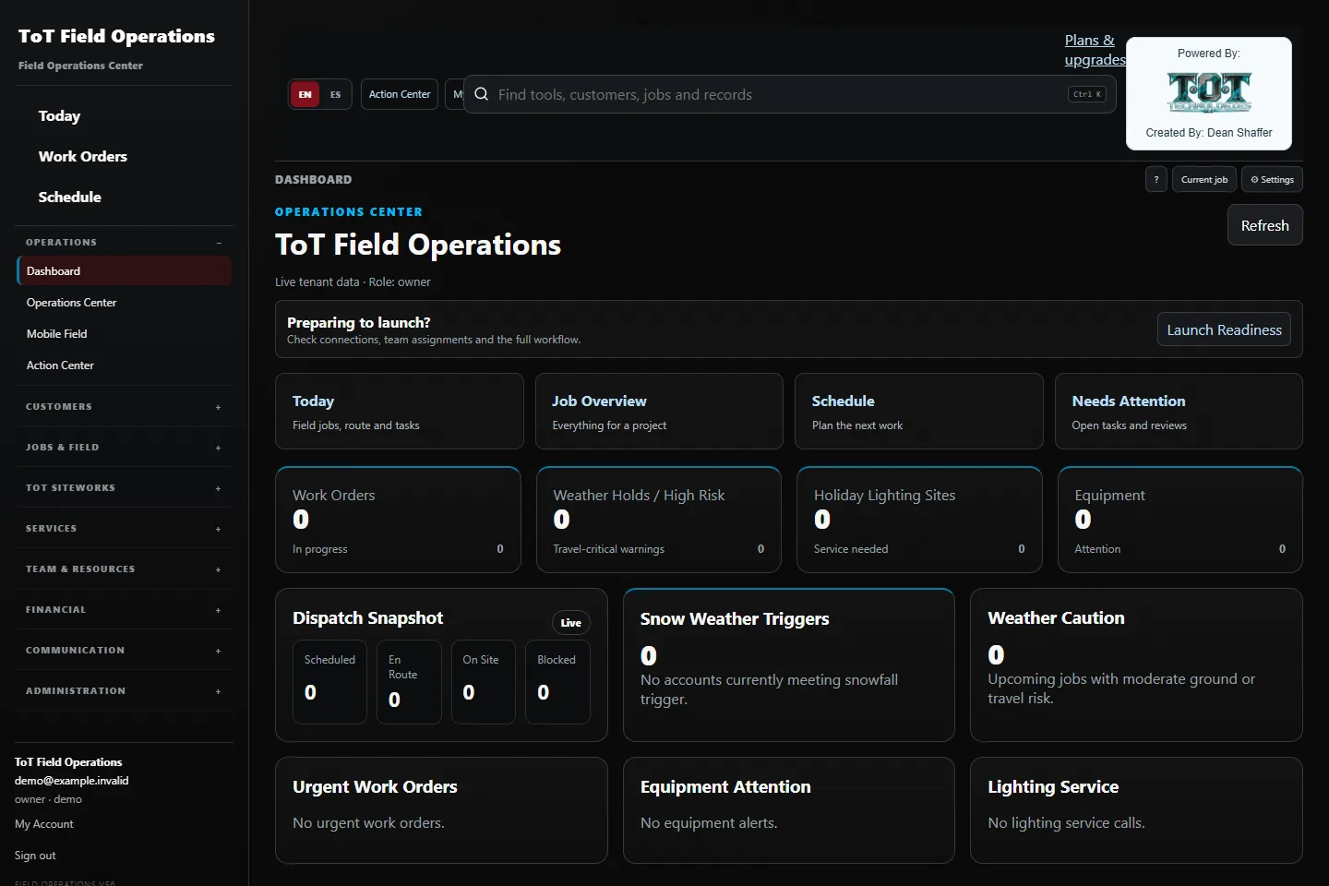Screen dimensions: 1329x886
Task: Open the Schedule card, Plan the next work
Action: click(919, 412)
